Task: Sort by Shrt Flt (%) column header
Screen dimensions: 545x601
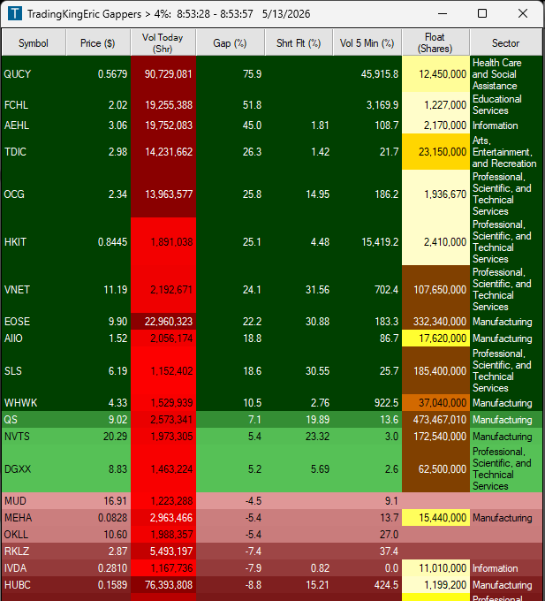Action: point(299,43)
